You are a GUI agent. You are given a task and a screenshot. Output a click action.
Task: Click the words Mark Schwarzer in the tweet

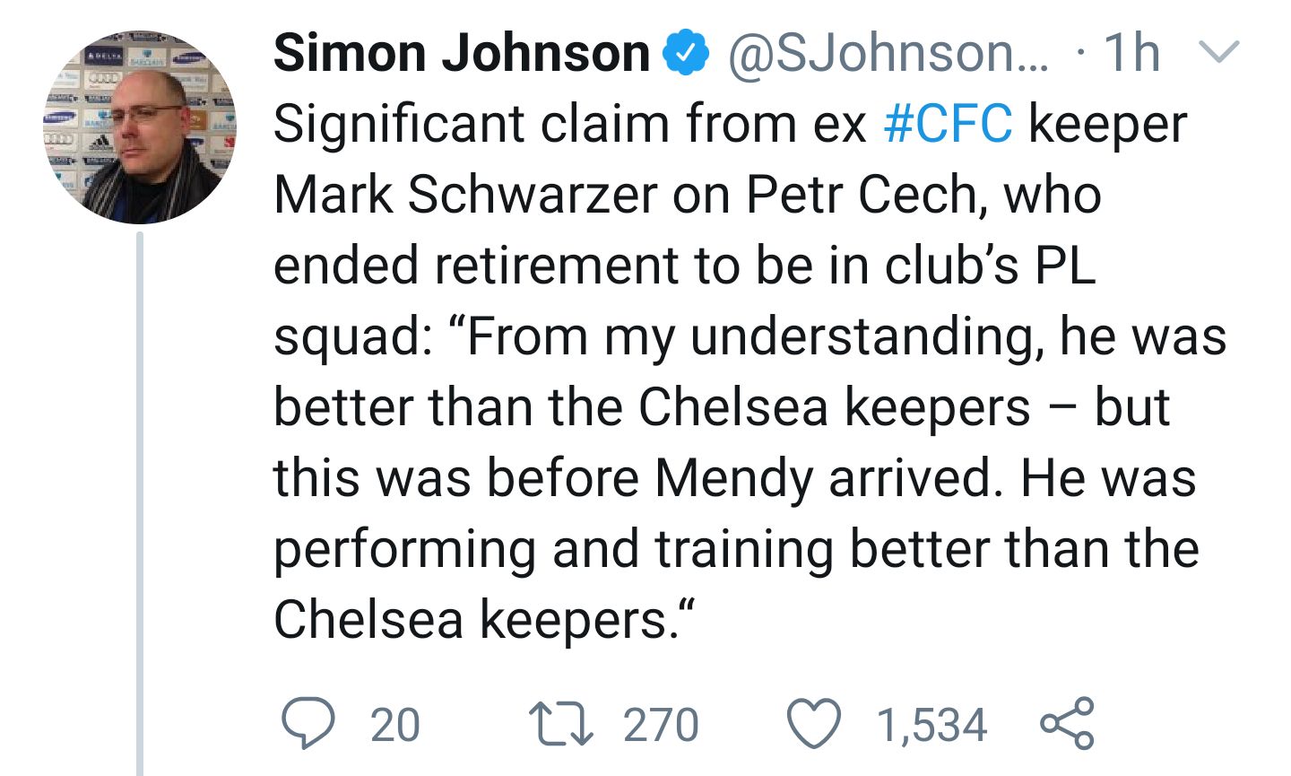tap(465, 195)
